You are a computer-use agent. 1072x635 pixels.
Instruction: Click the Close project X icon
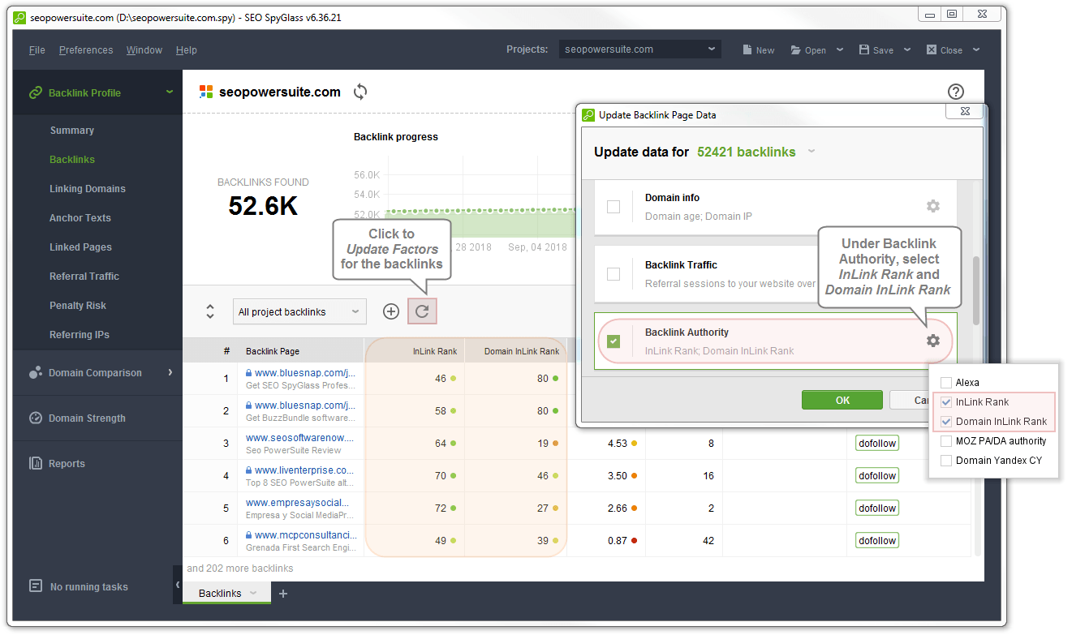[x=932, y=49]
